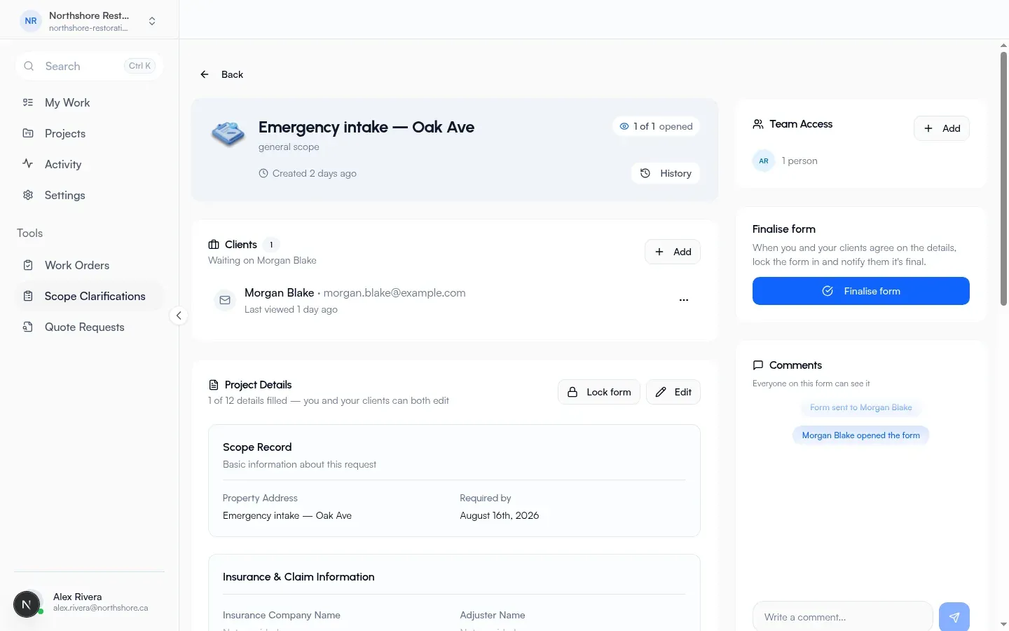Lock the form for editing
The height and width of the screenshot is (631, 1009).
click(599, 392)
